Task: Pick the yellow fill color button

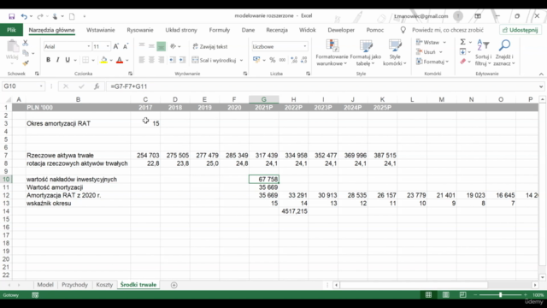Action: click(x=103, y=60)
